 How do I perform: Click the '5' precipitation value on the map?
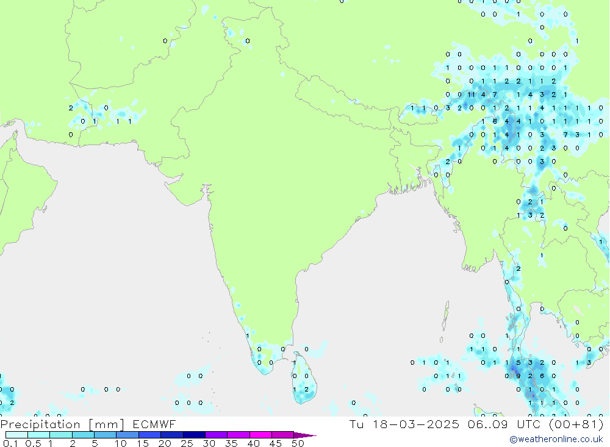pos(518,363)
